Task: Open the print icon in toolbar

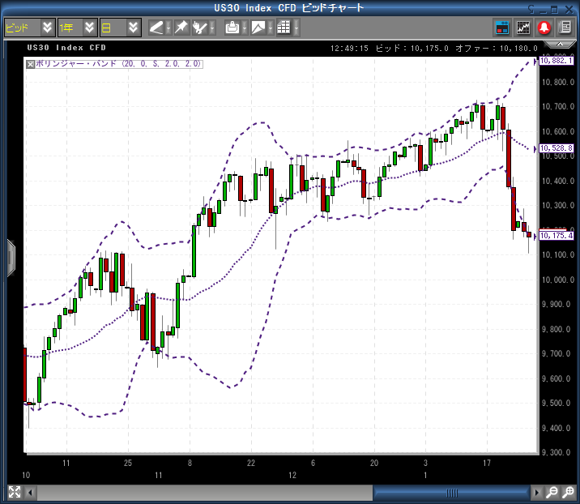Action: [232, 28]
